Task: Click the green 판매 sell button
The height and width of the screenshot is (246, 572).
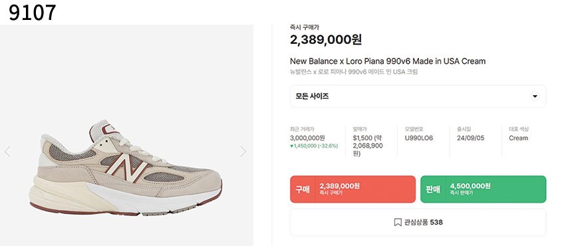Action: tap(484, 189)
